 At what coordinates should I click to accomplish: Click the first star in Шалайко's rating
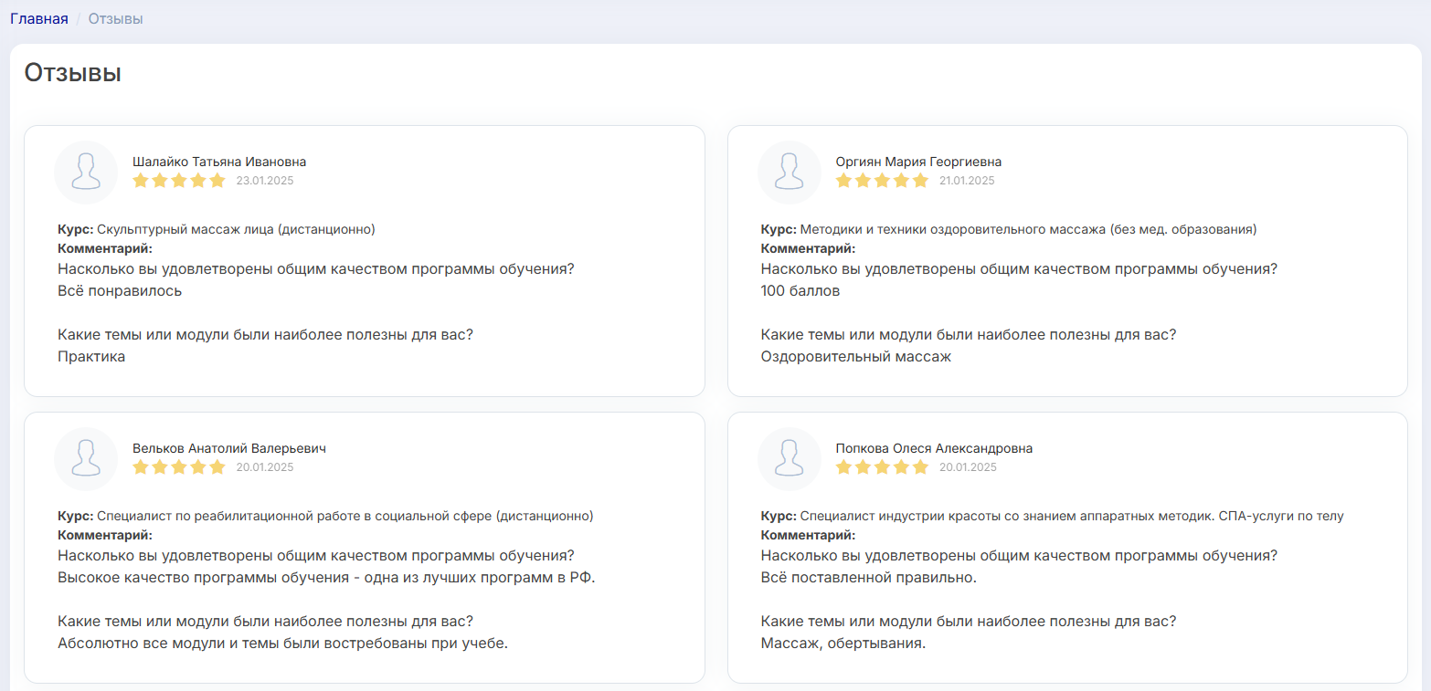tap(141, 181)
